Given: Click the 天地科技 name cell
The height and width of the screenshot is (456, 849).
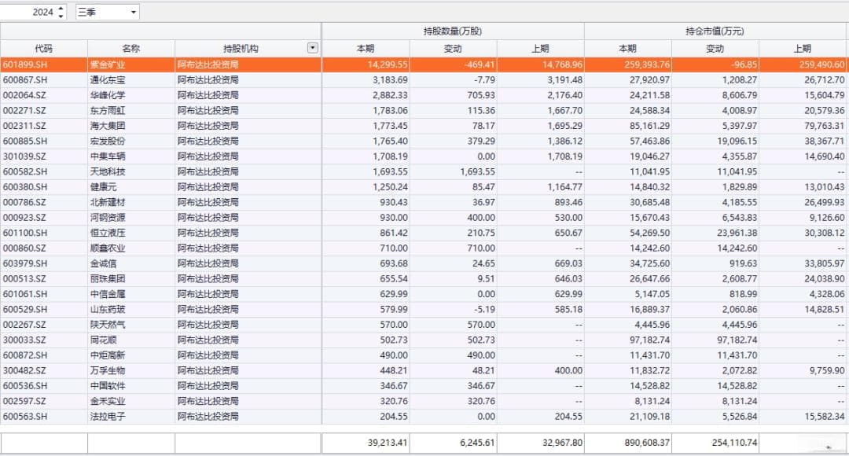Looking at the screenshot, I should (x=131, y=171).
